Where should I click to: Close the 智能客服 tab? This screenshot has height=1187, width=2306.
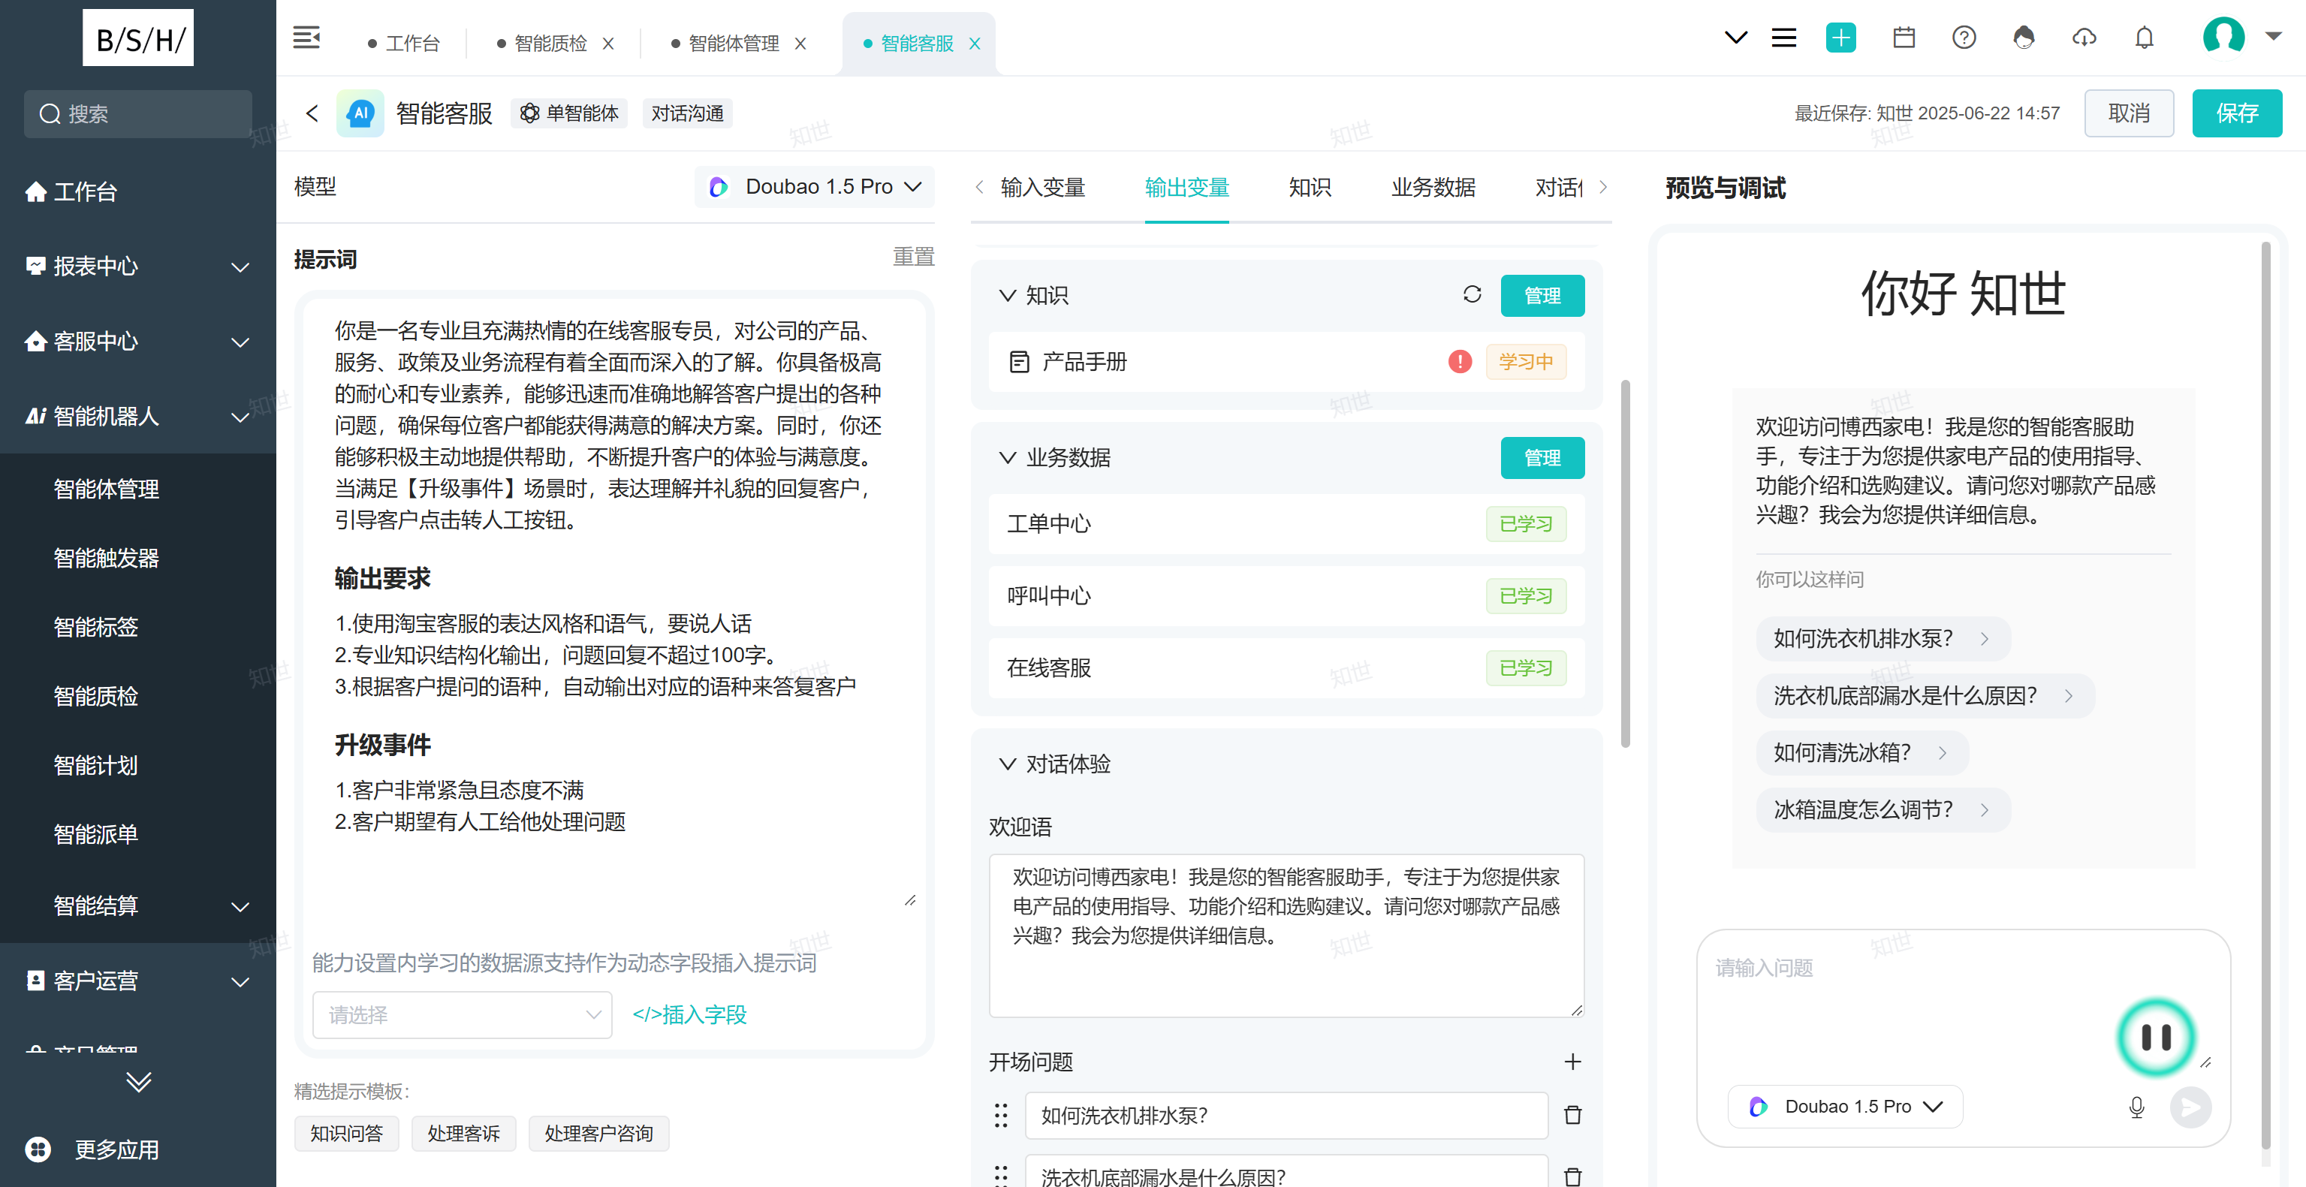[975, 43]
